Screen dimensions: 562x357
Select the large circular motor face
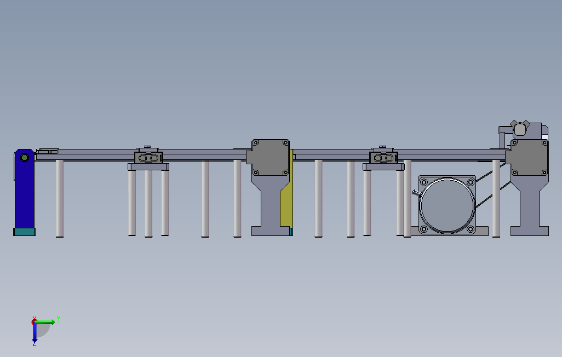[447, 205]
